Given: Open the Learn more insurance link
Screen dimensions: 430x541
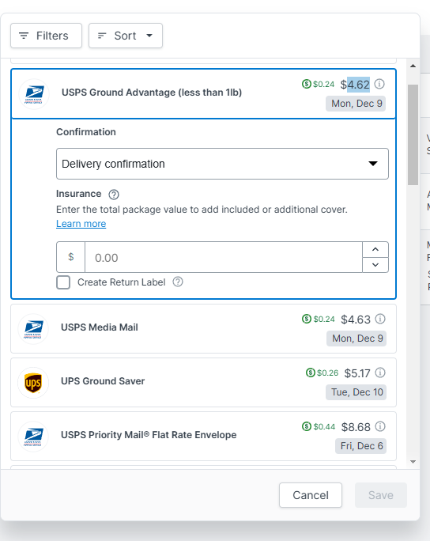Looking at the screenshot, I should click(81, 224).
